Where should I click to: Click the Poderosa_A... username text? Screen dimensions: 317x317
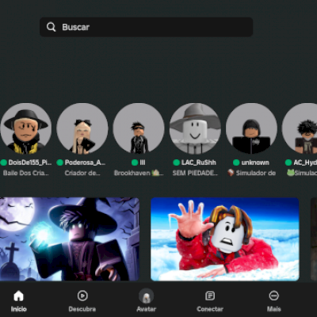click(x=85, y=162)
